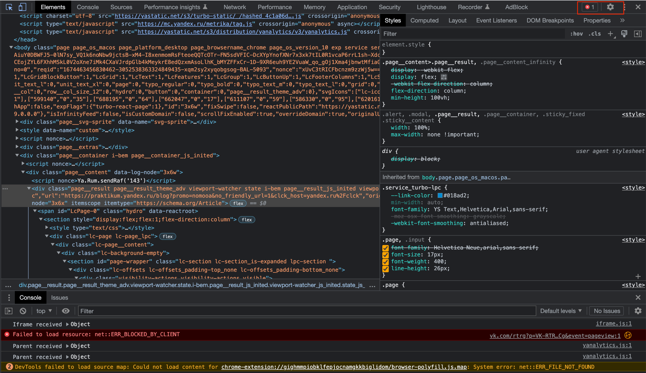This screenshot has height=373, width=646.
Task: Open the Default levels dropdown
Action: tap(561, 311)
